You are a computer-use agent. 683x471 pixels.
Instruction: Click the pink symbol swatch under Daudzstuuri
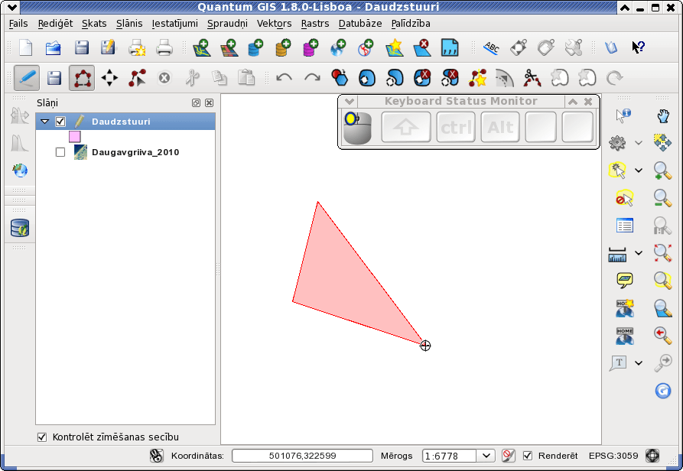click(74, 137)
